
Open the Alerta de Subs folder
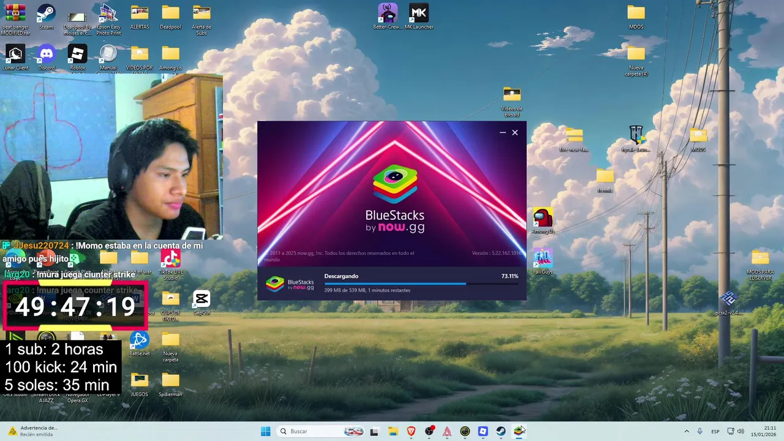(202, 20)
